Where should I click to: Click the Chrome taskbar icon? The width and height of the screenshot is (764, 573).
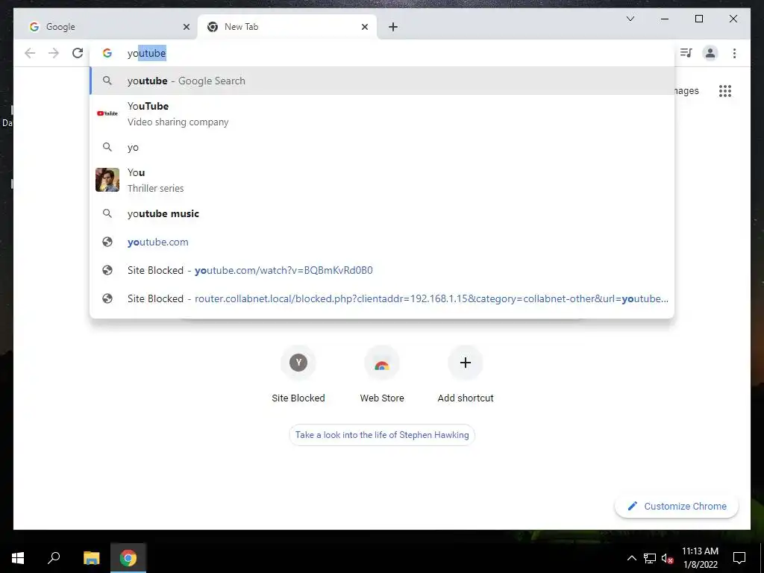coord(128,558)
